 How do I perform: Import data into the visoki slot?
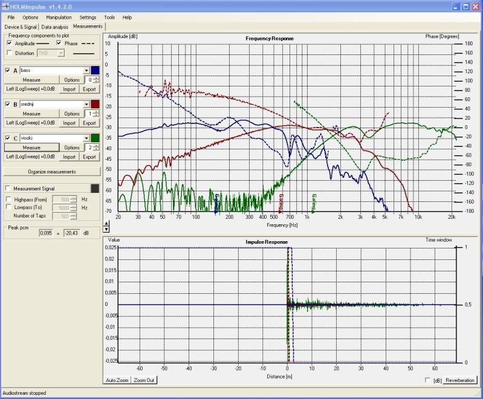point(70,157)
